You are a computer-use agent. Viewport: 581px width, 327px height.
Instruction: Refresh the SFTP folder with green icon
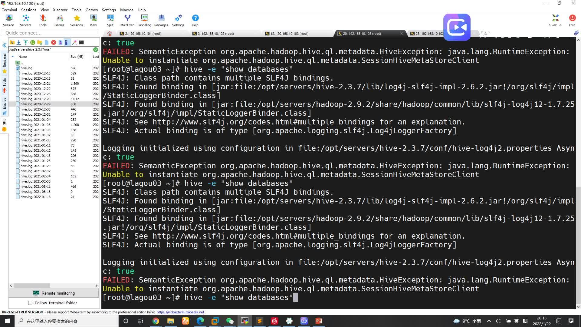pyautogui.click(x=33, y=42)
